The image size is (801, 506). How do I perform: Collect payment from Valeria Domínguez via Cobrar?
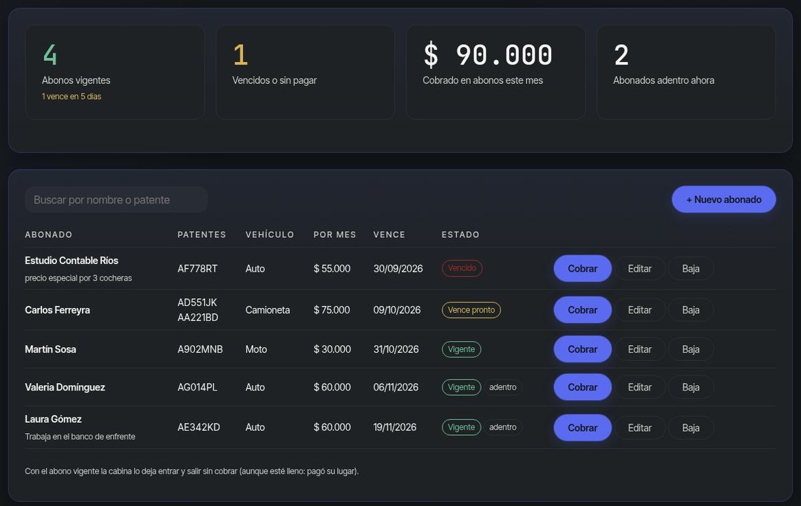582,387
